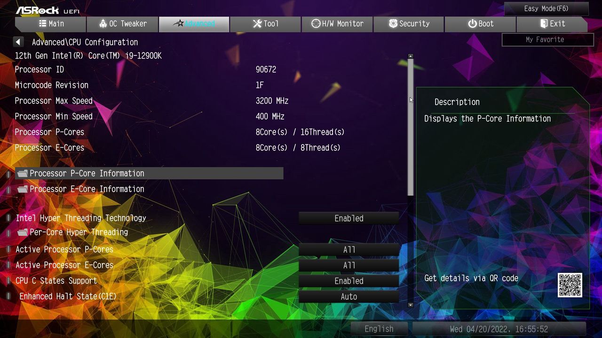The width and height of the screenshot is (602, 338).
Task: Change the CPU C States Support setting
Action: (349, 281)
